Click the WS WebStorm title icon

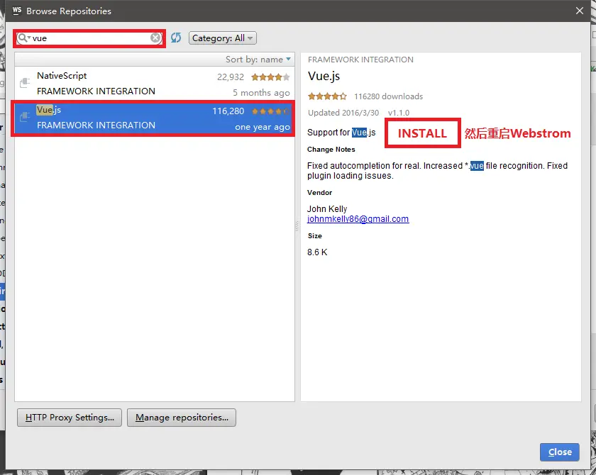click(17, 11)
